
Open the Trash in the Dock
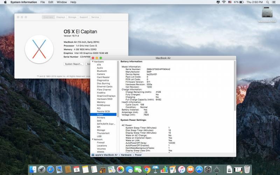(247, 169)
